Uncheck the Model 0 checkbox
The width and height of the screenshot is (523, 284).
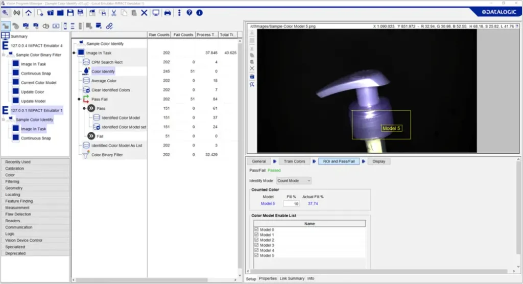click(256, 230)
